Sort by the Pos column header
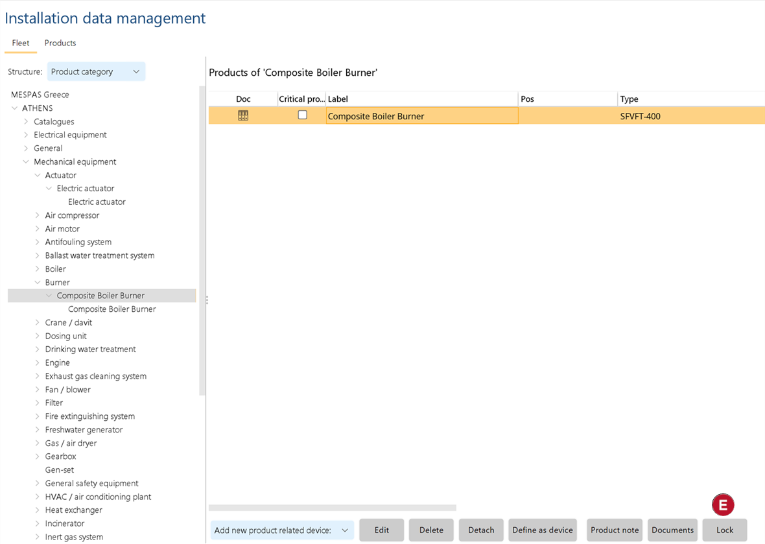Viewport: 765px width, 544px height. [567, 99]
